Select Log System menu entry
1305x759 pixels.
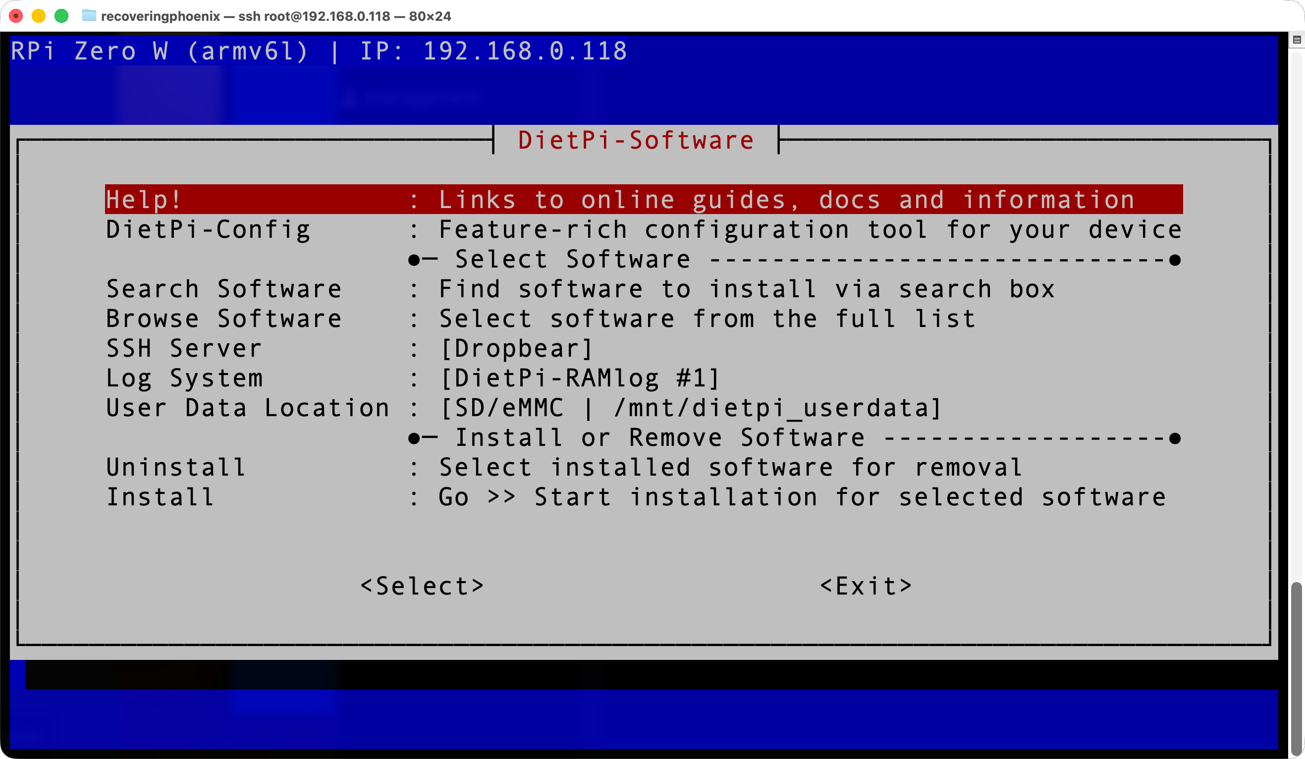[644, 378]
